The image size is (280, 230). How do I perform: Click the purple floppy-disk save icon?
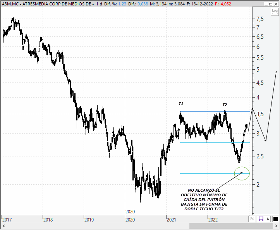[261, 219]
